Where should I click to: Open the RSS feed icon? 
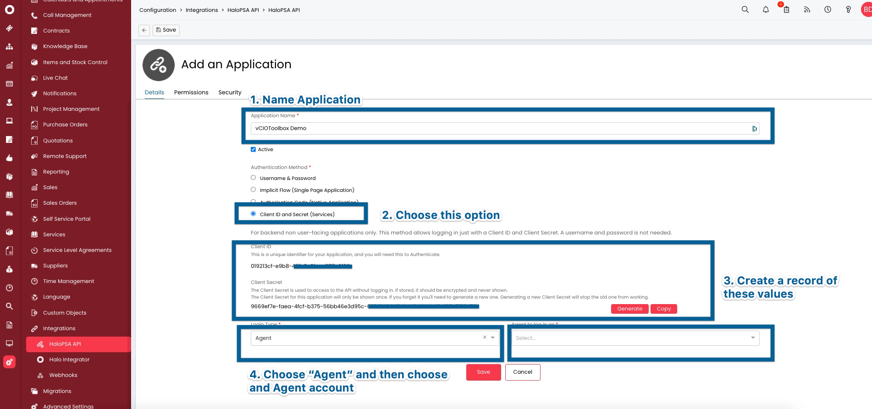(807, 10)
